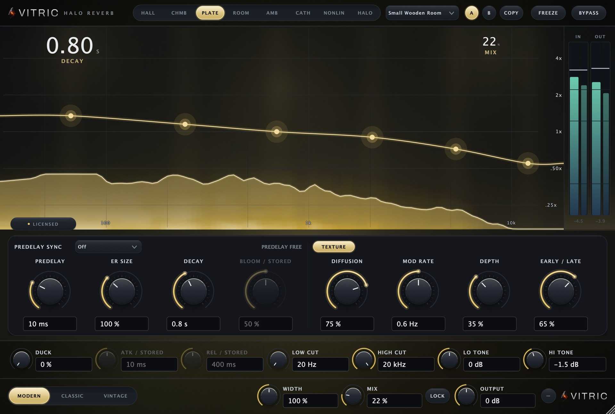Screen dimensions: 615x414
Task: Toggle the FREEZE button
Action: pyautogui.click(x=548, y=13)
